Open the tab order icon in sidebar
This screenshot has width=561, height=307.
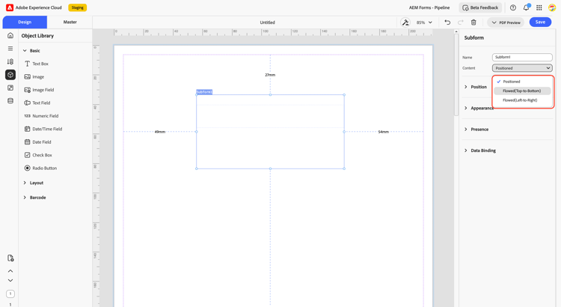click(10, 61)
